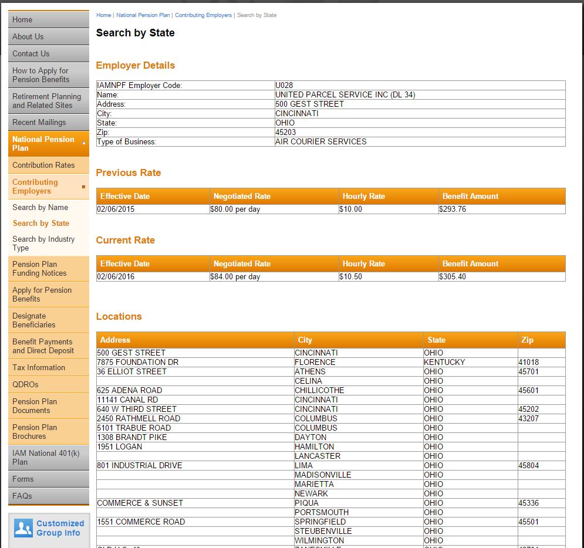584x548 pixels.
Task: Click the Locations City column header
Action: pyautogui.click(x=358, y=340)
